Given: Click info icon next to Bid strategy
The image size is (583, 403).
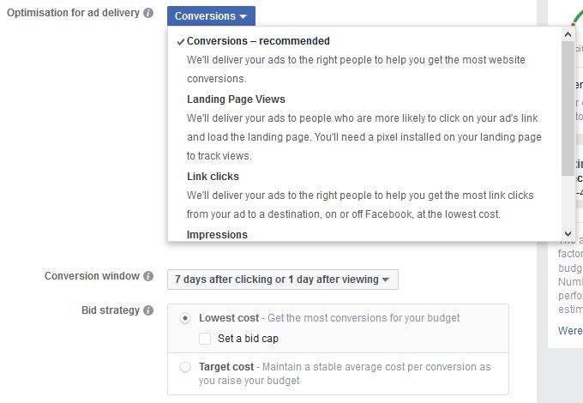Looking at the screenshot, I should 148,310.
